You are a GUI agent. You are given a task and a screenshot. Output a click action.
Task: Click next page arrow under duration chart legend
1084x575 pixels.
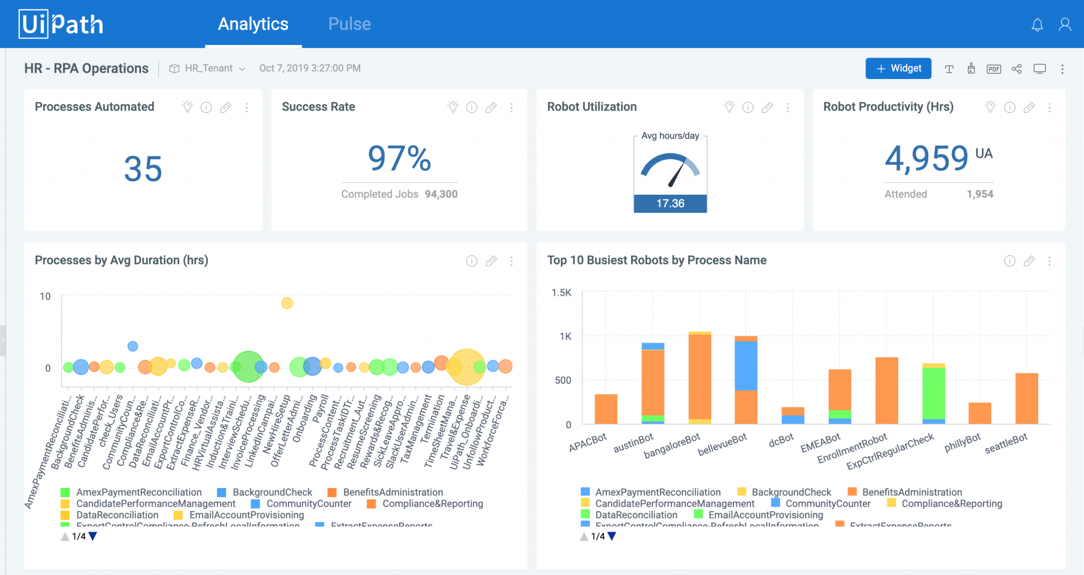tap(93, 537)
